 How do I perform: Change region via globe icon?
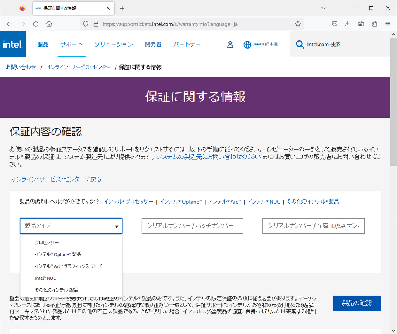coord(247,45)
